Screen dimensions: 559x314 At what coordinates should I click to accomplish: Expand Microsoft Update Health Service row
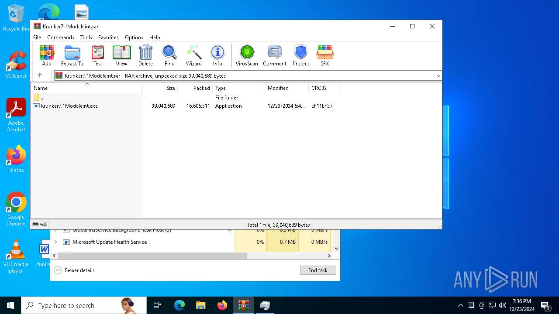[x=55, y=242]
